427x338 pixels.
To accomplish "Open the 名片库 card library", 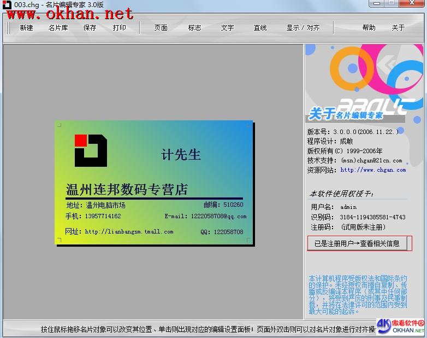I will pyautogui.click(x=58, y=27).
